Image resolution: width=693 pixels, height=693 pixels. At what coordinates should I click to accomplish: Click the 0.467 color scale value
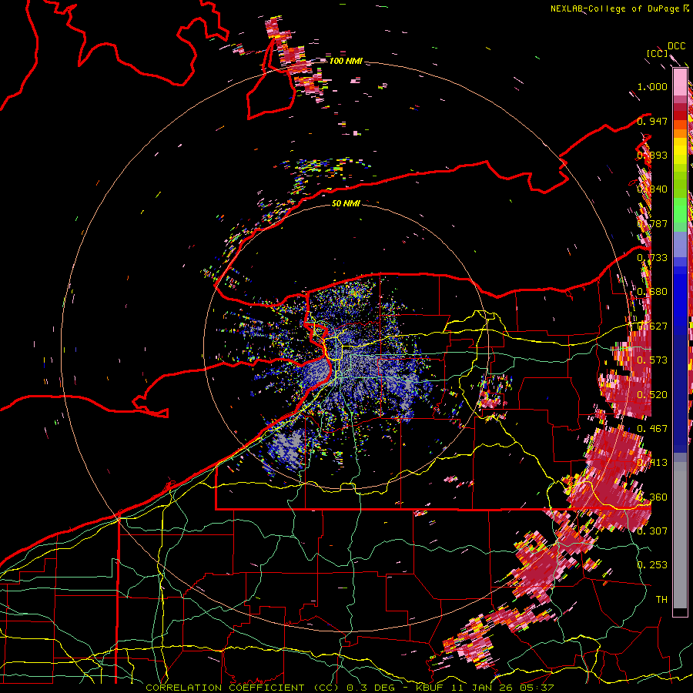(x=652, y=429)
